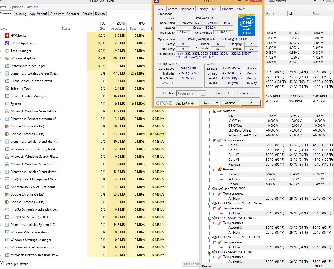Viewport: 334px width, 269px height.
Task: Click the Windows-Startanwendung process icon
Action: (7, 232)
